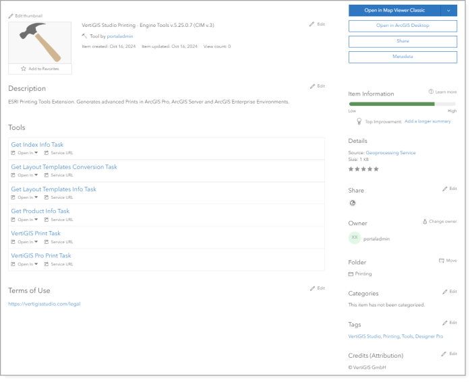Screen dimensions: 472x382
Task: Click the Top Improvement lightbulb icon
Action: coord(359,121)
